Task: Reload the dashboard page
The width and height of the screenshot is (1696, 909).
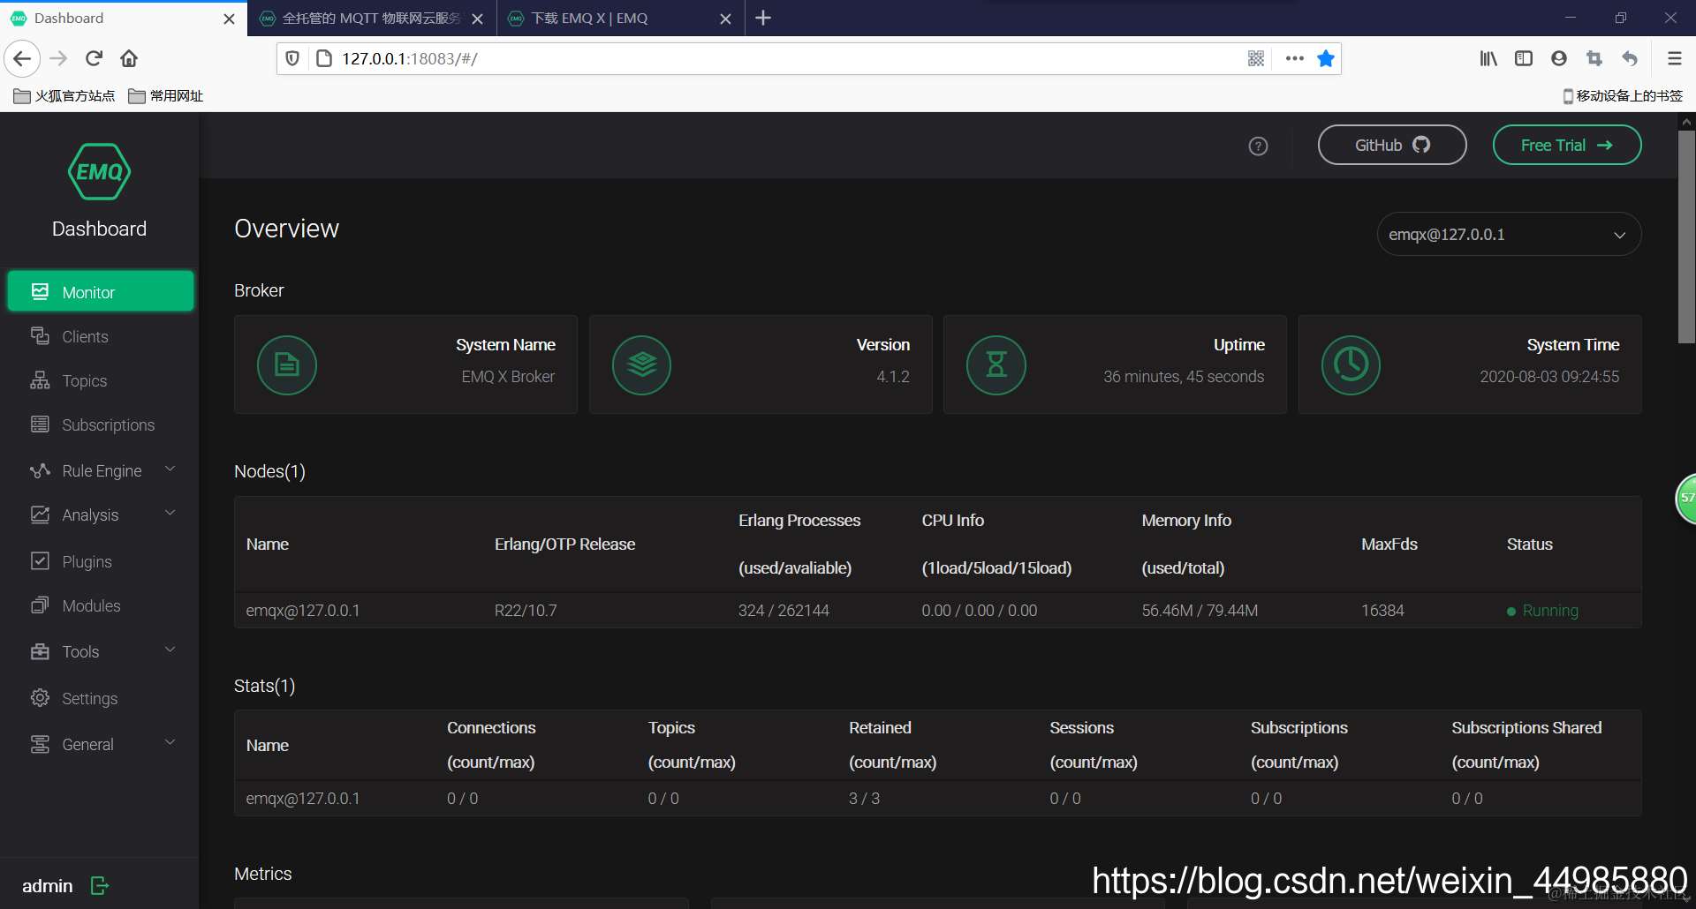Action: coord(94,58)
